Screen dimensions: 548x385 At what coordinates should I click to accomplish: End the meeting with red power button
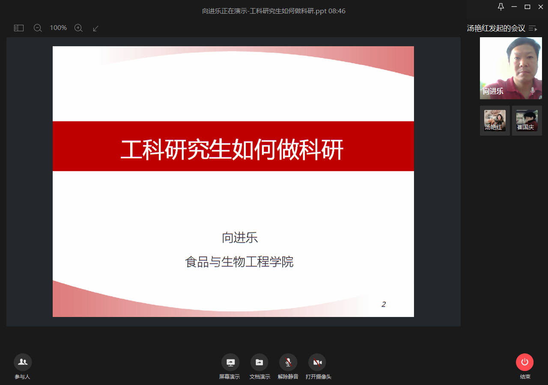coord(525,362)
